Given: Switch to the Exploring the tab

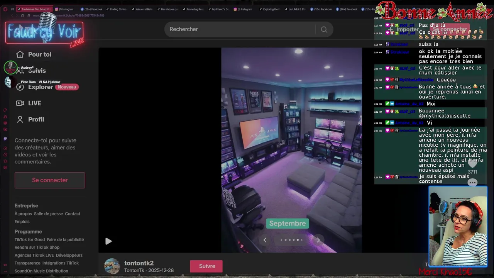Looking at the screenshot, I should tap(269, 9).
